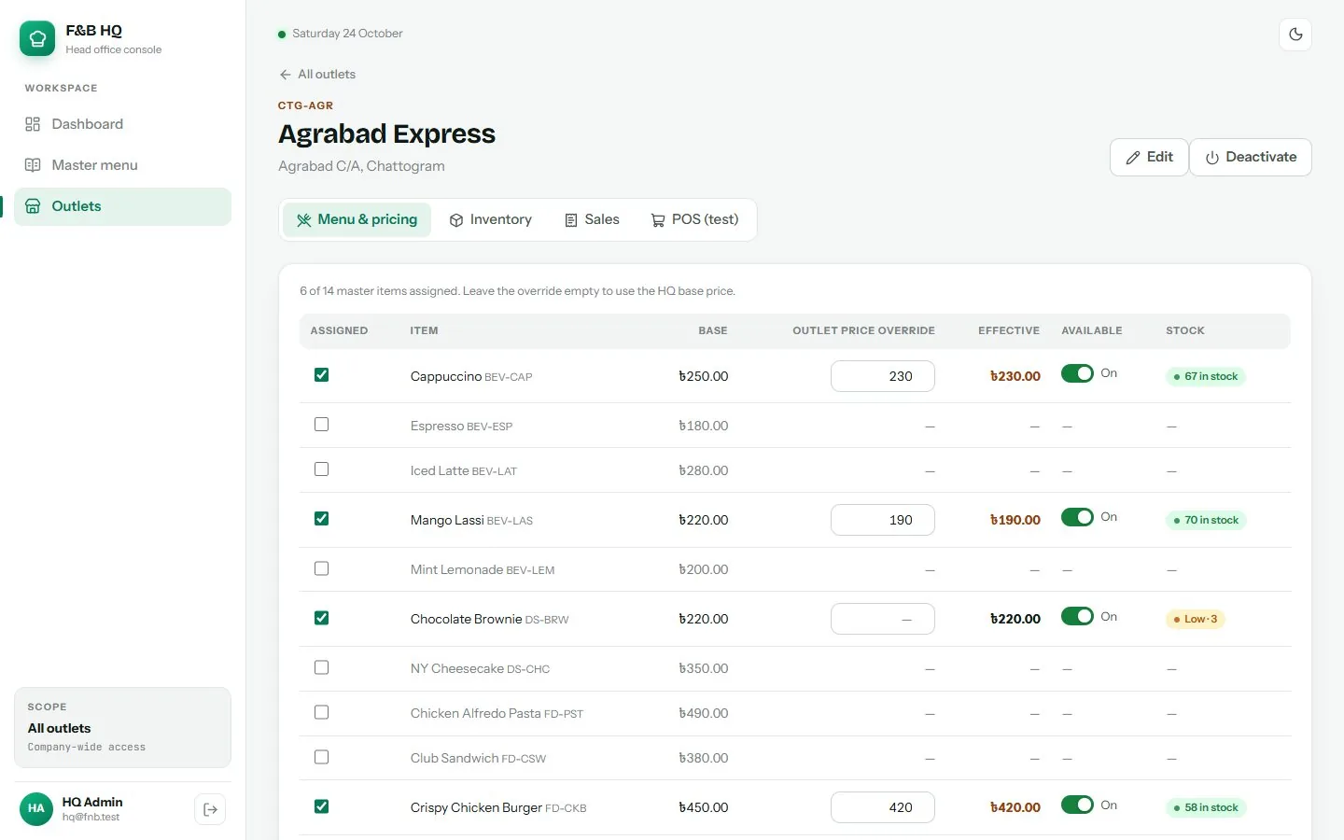Open the POS (test) tab
Viewport: 1344px width, 840px height.
coord(694,219)
